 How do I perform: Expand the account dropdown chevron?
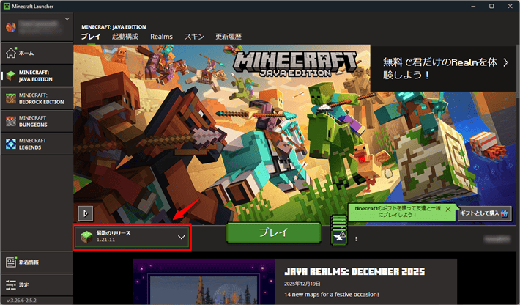(x=67, y=18)
